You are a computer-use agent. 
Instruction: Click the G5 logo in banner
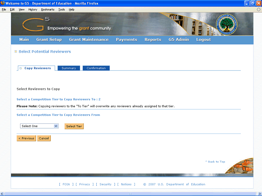click(36, 24)
